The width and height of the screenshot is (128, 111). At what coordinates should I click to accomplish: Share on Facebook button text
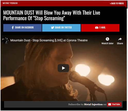click(24, 27)
